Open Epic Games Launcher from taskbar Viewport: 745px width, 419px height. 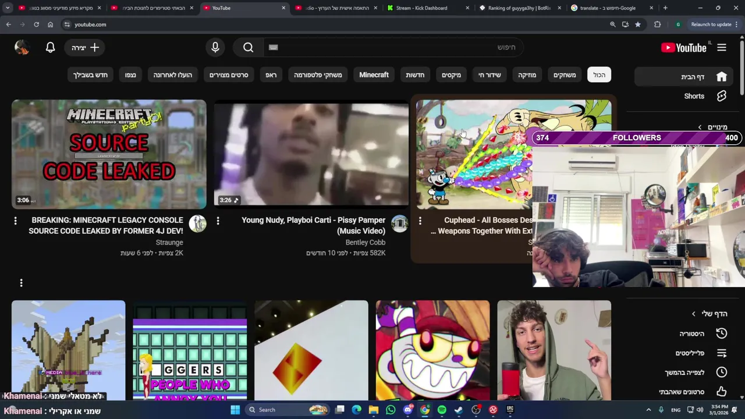[x=510, y=410]
